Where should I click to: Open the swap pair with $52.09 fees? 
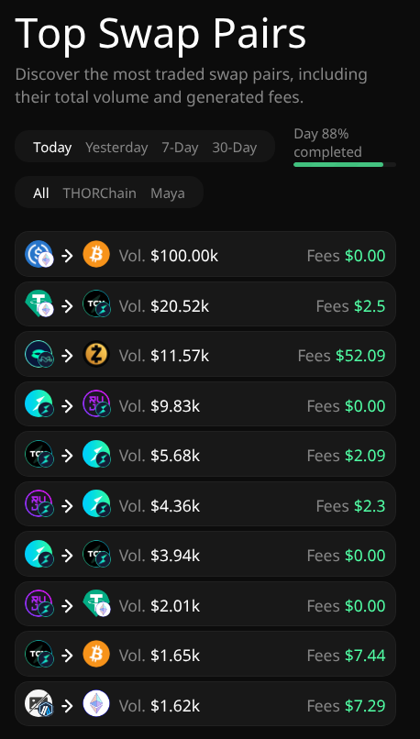[x=205, y=355]
